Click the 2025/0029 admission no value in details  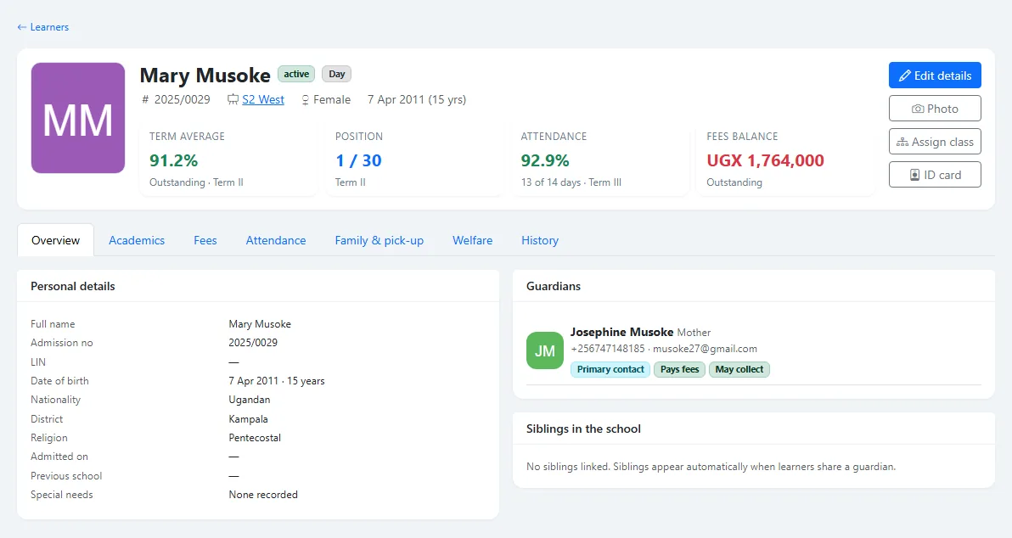click(x=253, y=343)
